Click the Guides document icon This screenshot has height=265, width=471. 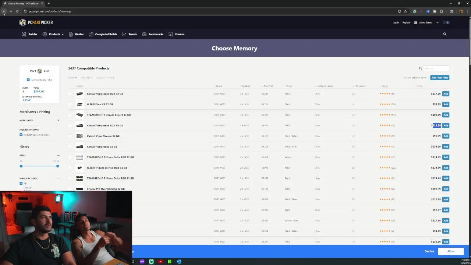(x=71, y=34)
